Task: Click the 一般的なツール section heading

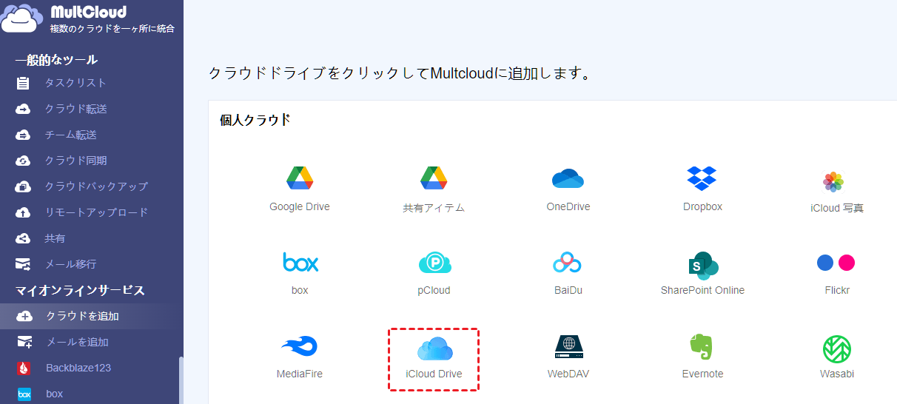Action: pyautogui.click(x=56, y=60)
